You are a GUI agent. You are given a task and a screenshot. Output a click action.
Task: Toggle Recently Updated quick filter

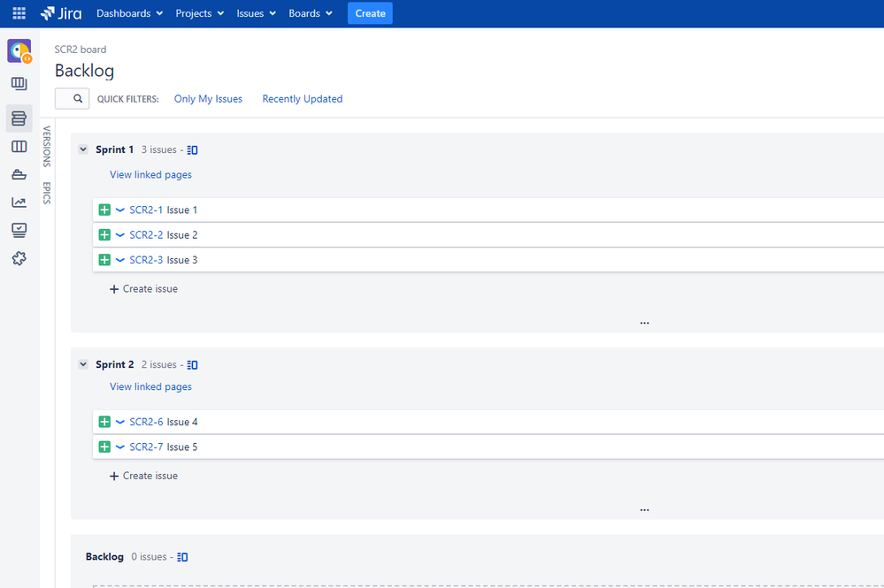click(x=302, y=98)
